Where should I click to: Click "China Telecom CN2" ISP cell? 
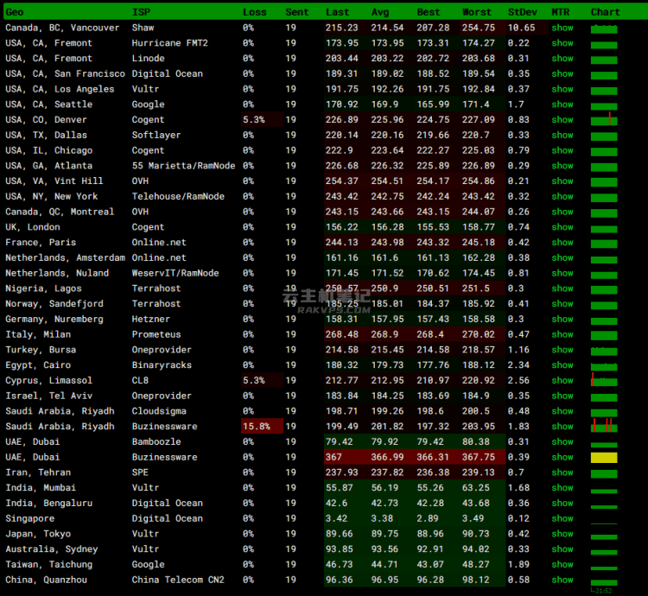(x=178, y=580)
